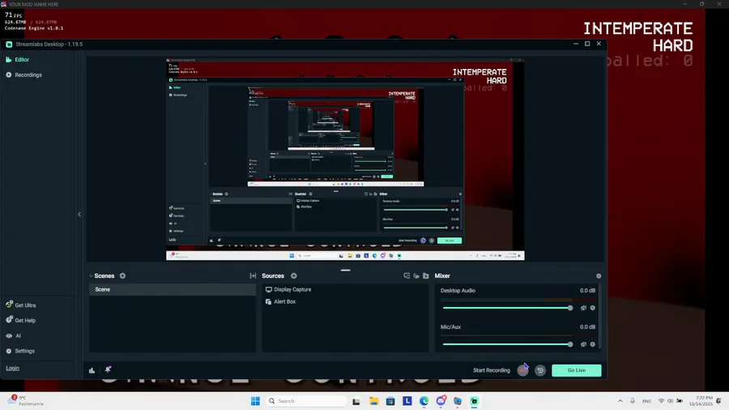Add a new source with plus icon
729x410 pixels.
294,275
